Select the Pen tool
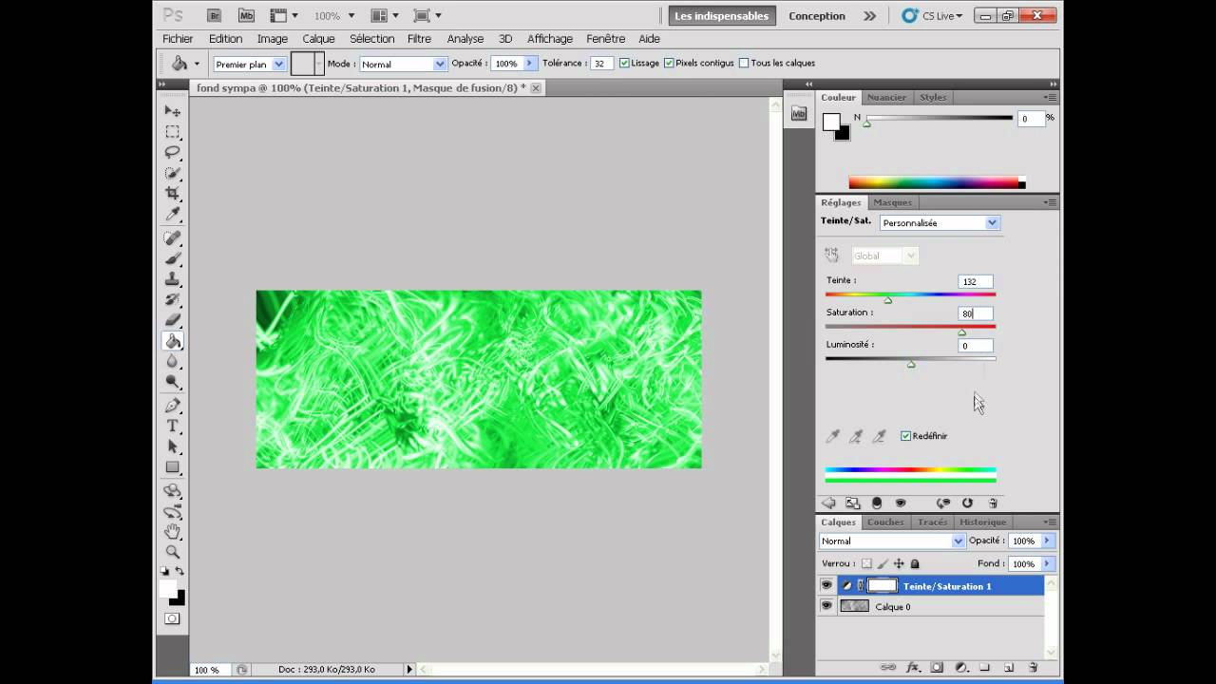This screenshot has width=1216, height=684. pos(173,406)
